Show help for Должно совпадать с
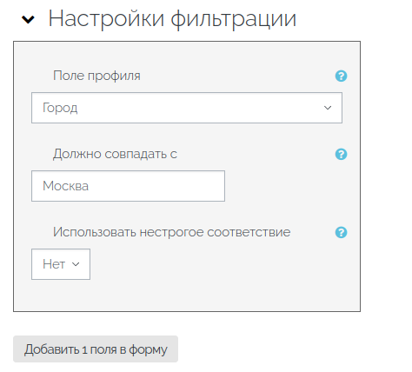This screenshot has width=412, height=372. (x=341, y=154)
